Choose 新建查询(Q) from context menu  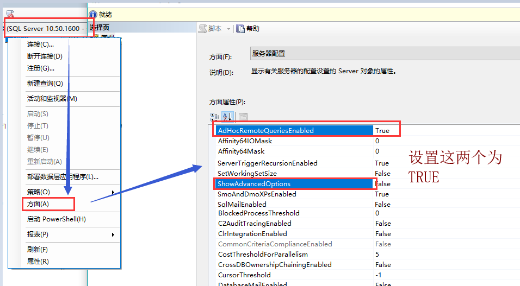45,84
